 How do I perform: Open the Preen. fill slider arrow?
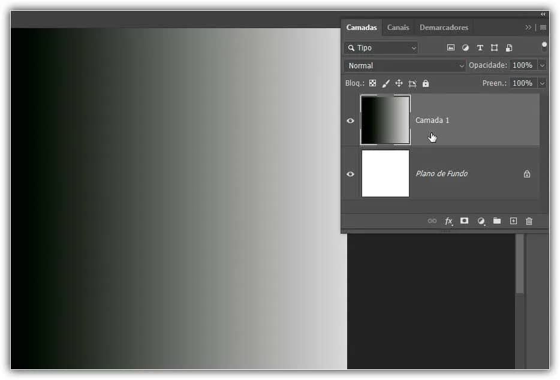pyautogui.click(x=542, y=83)
